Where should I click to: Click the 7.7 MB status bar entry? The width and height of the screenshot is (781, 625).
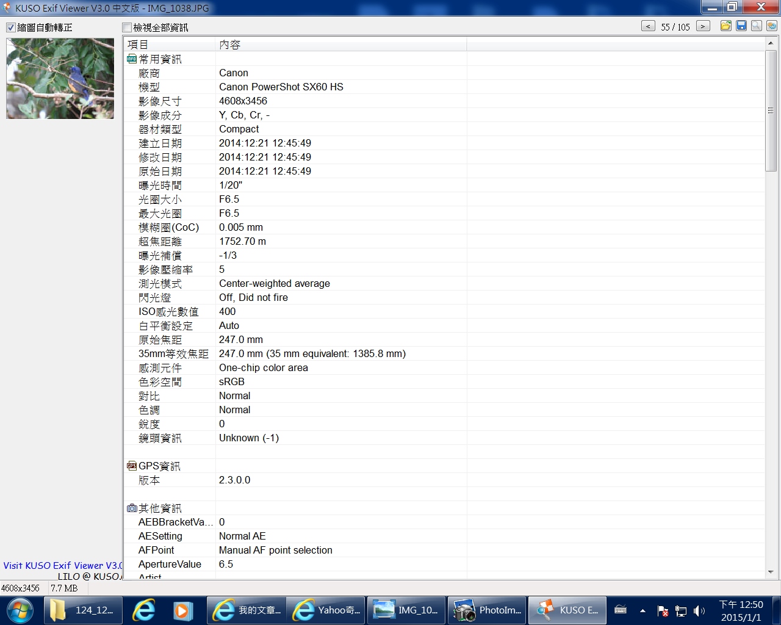pos(64,588)
